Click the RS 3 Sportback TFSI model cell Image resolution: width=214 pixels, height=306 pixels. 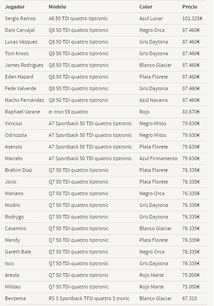[89, 298]
